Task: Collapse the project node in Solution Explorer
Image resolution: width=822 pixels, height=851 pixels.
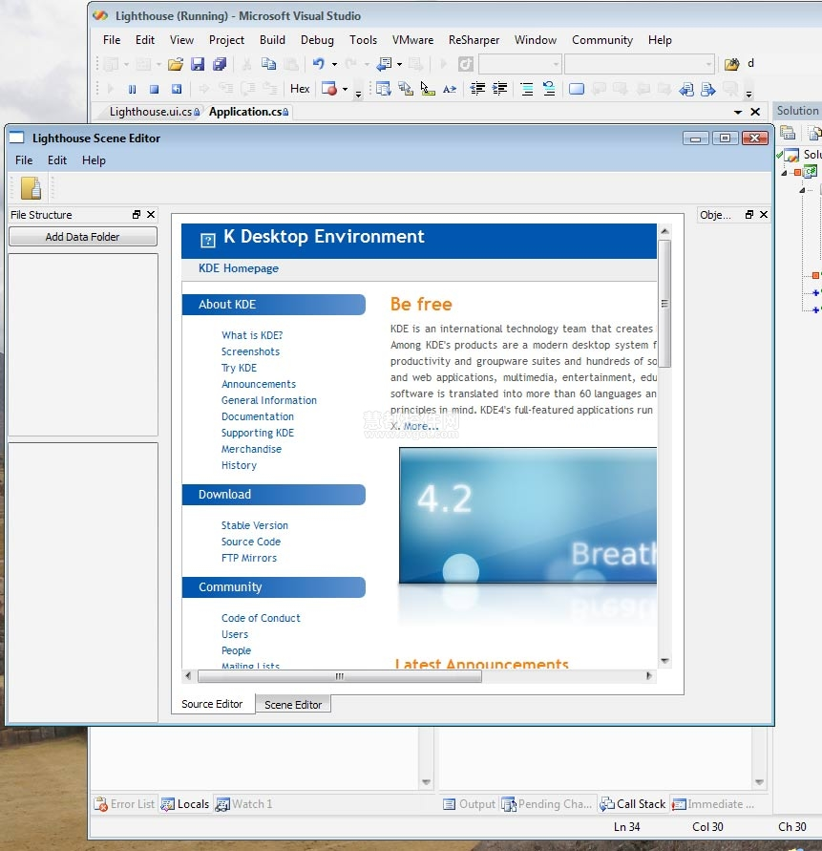Action: [784, 173]
